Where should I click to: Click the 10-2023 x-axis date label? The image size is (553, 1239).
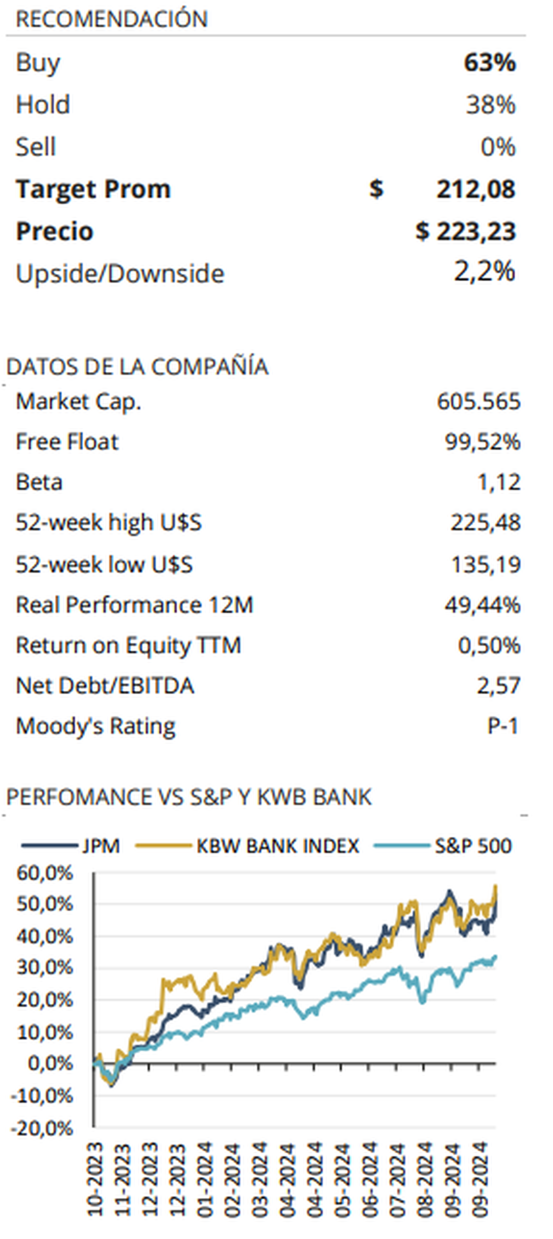pyautogui.click(x=95, y=1179)
